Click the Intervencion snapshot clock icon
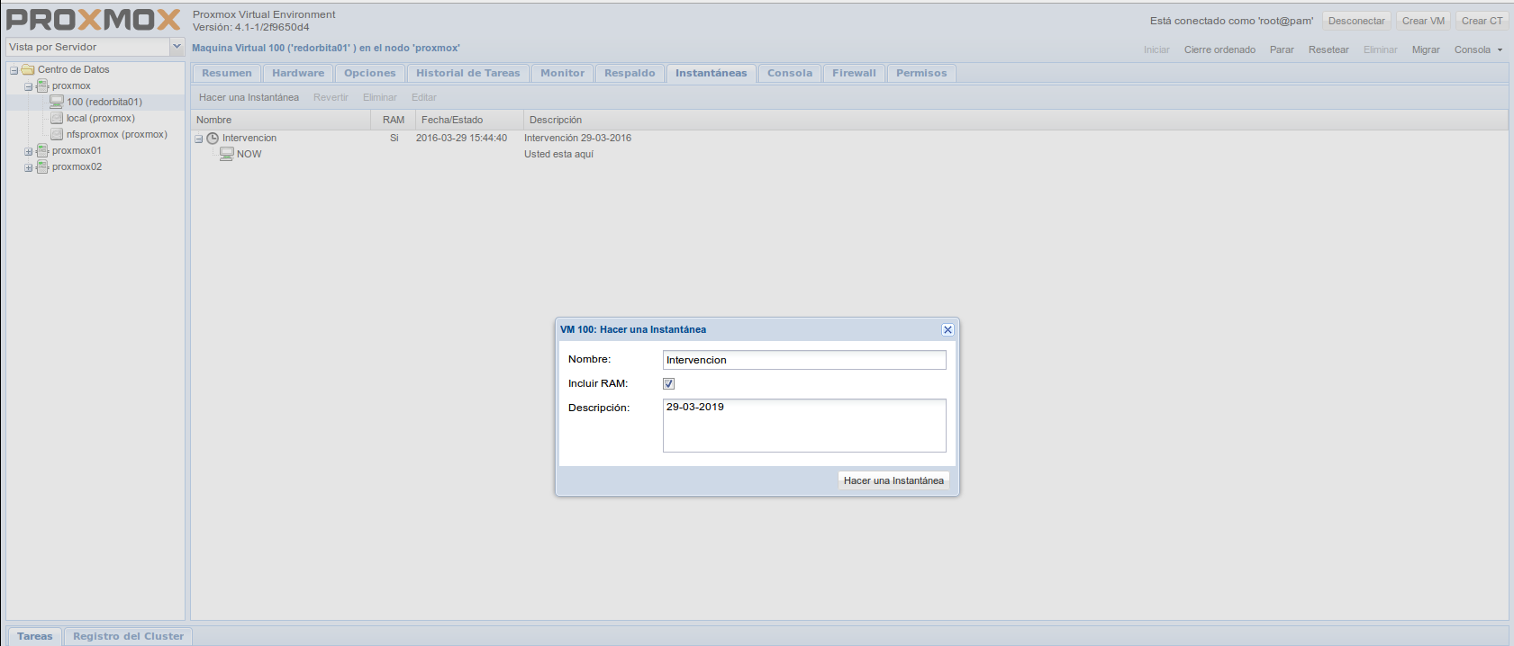This screenshot has height=646, width=1514. (213, 139)
